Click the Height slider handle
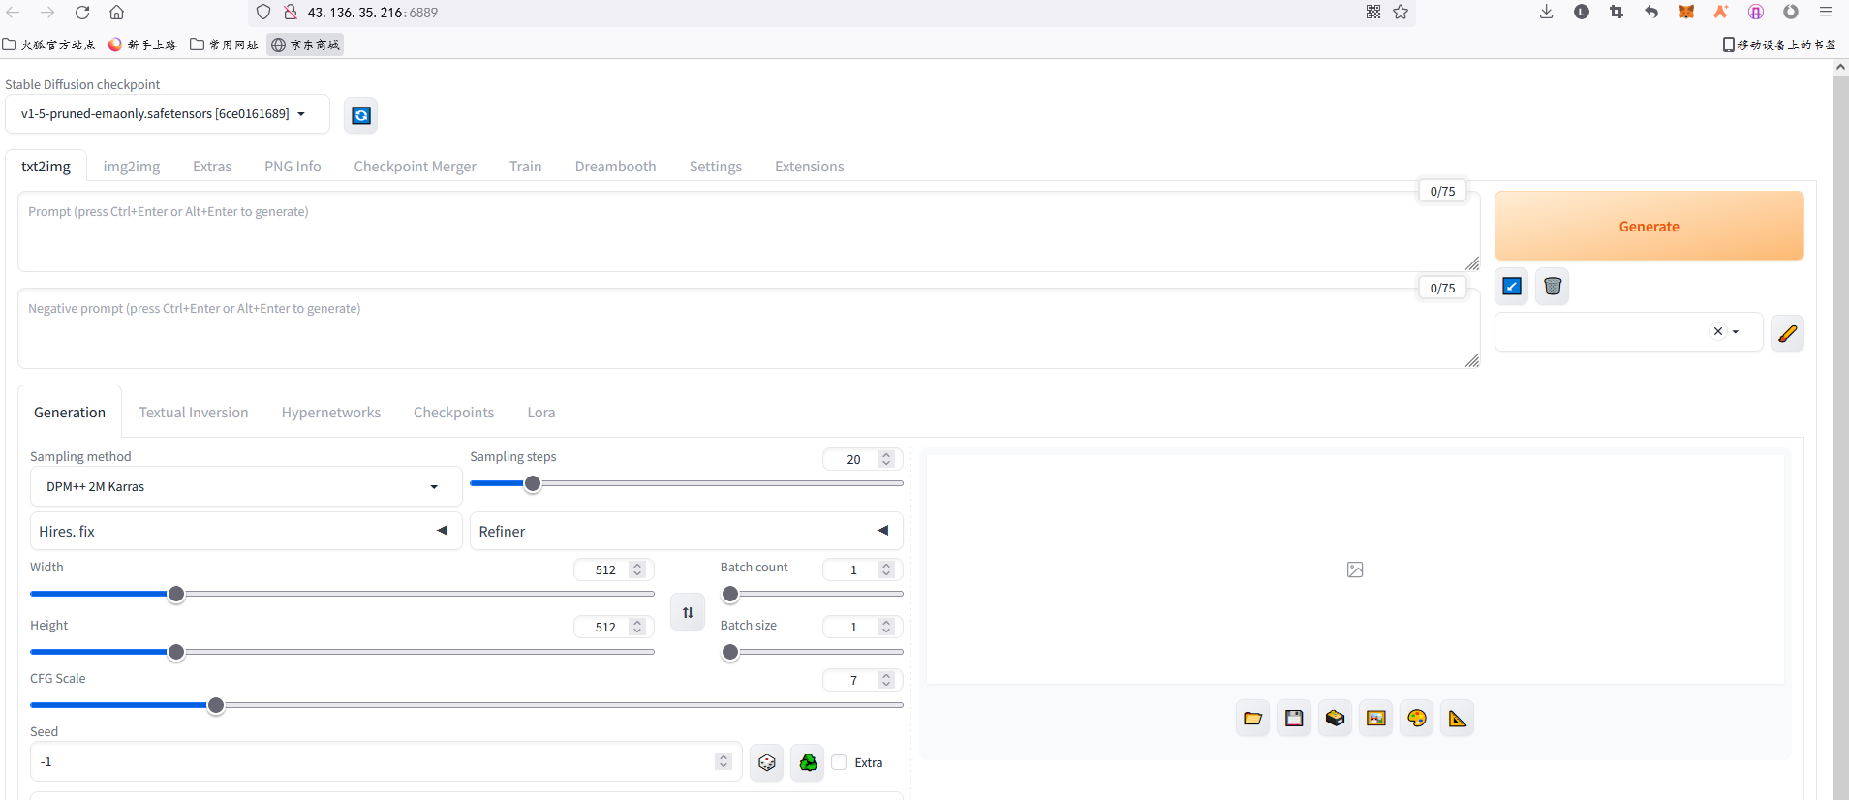The width and height of the screenshot is (1849, 800). click(176, 652)
